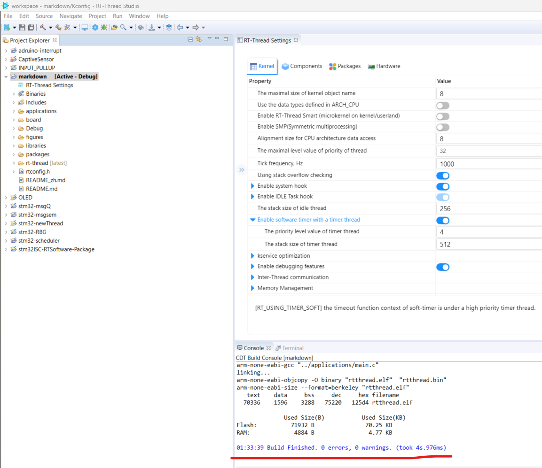Click the download program toolbar icon

coord(151,27)
